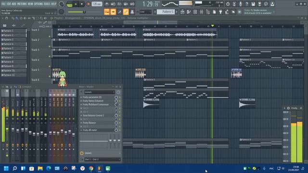Open the PATTERNS menu

(x=22, y=4)
